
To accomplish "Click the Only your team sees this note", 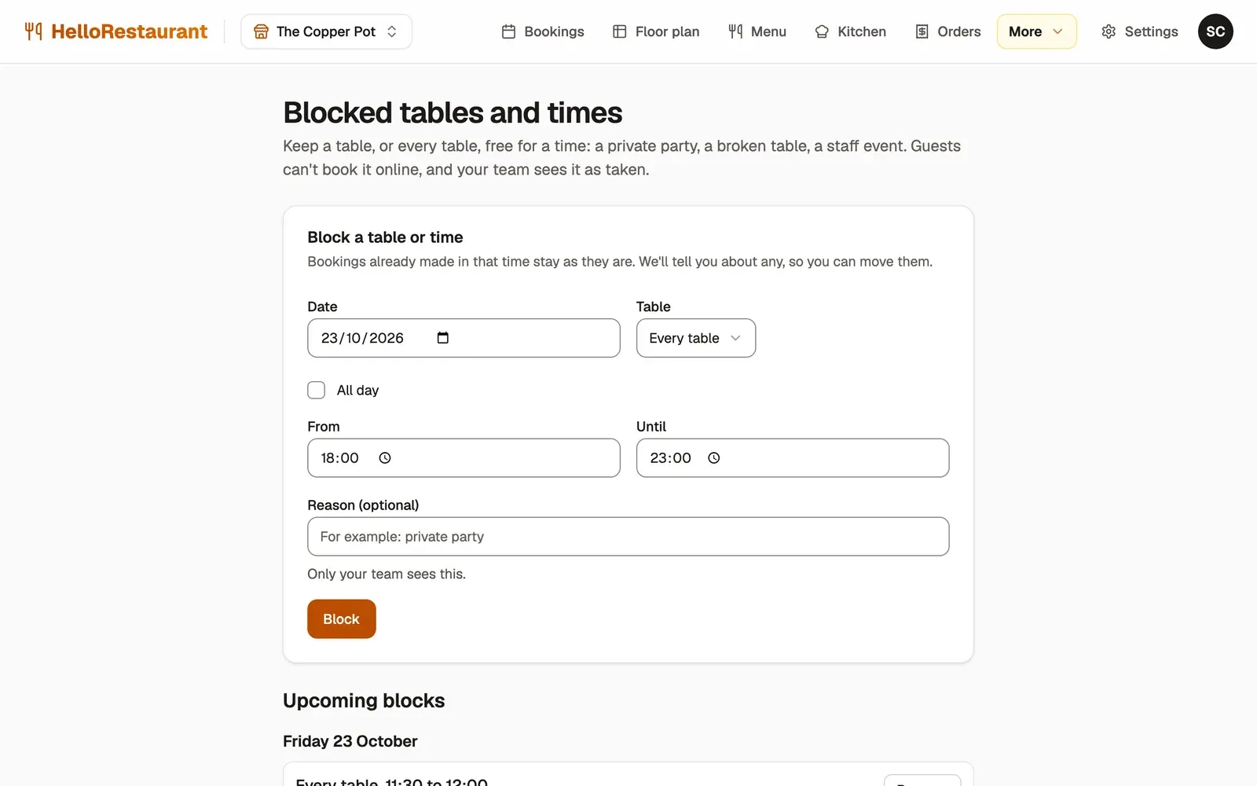I will 387,574.
